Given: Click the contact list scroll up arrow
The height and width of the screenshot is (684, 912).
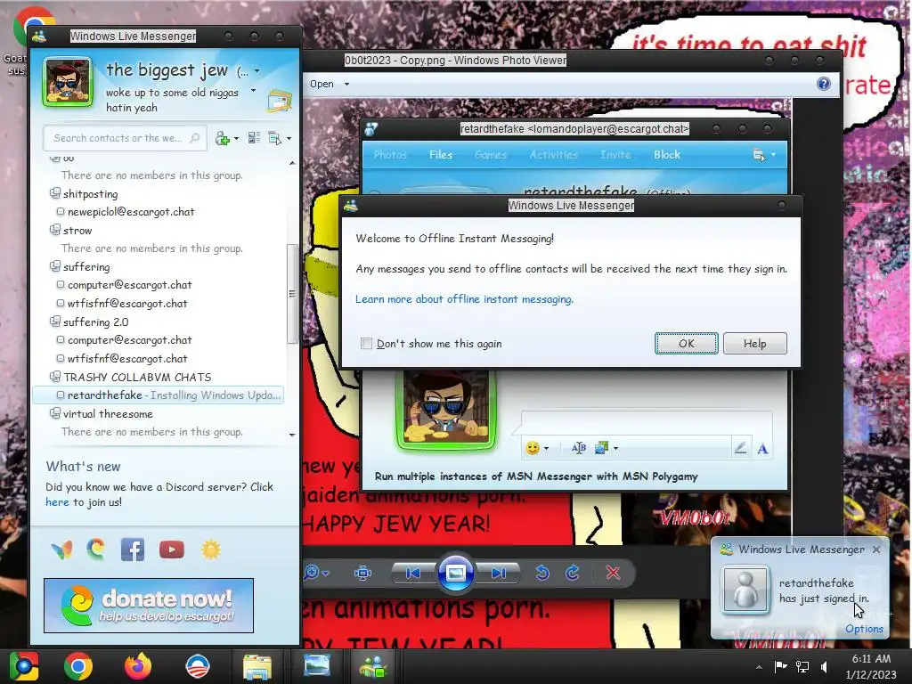Looking at the screenshot, I should point(292,163).
